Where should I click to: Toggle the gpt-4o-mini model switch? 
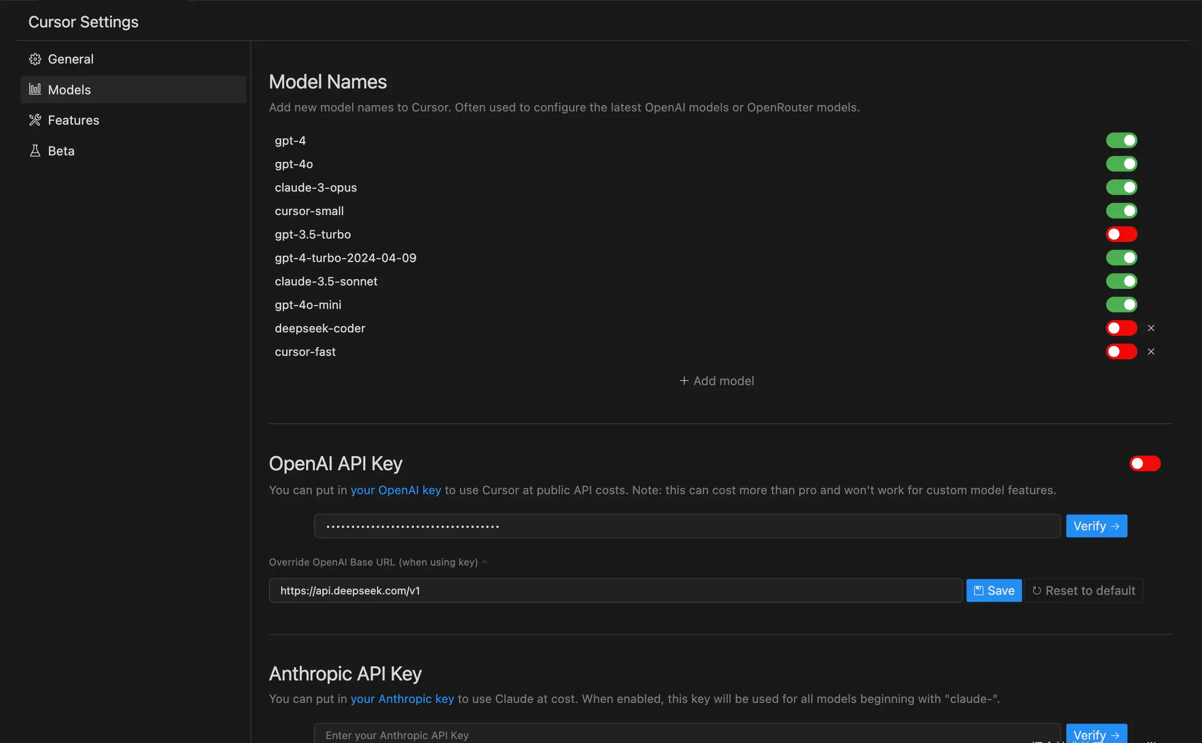1121,305
